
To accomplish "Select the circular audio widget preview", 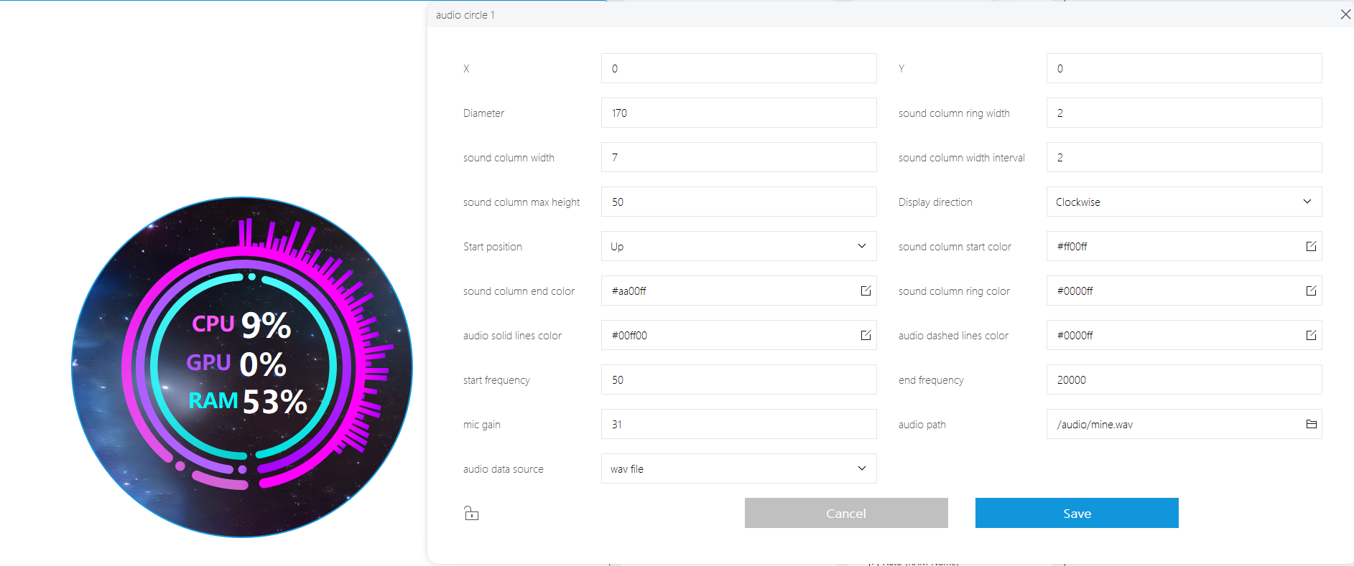I will 242,367.
